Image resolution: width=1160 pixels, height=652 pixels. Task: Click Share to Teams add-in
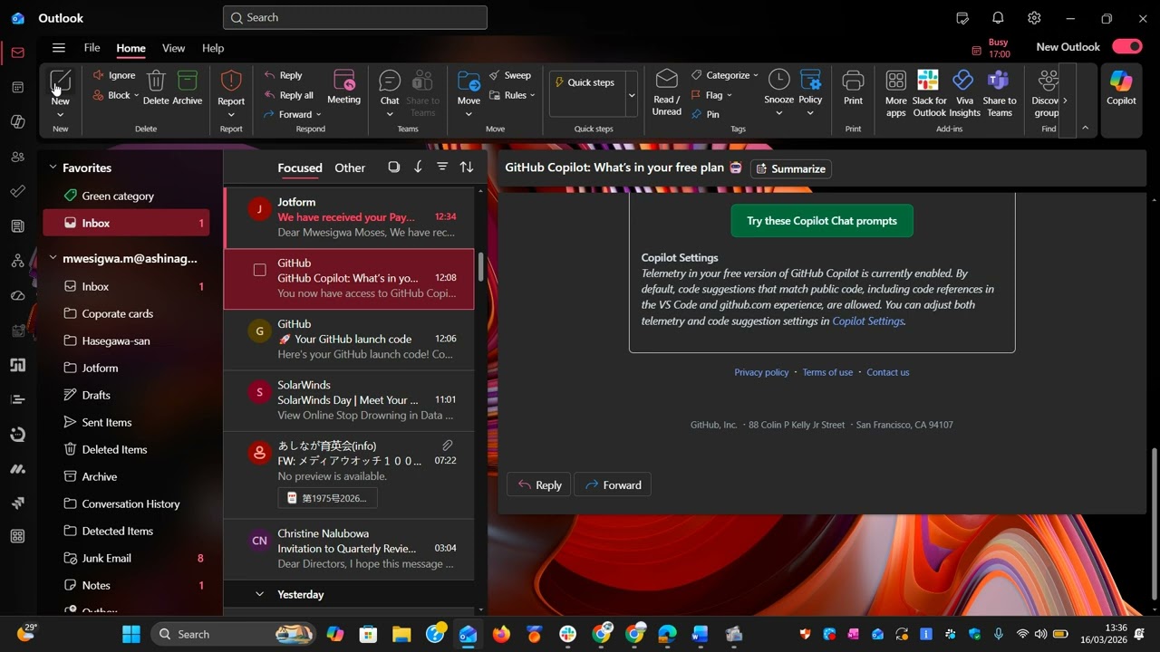pyautogui.click(x=999, y=92)
